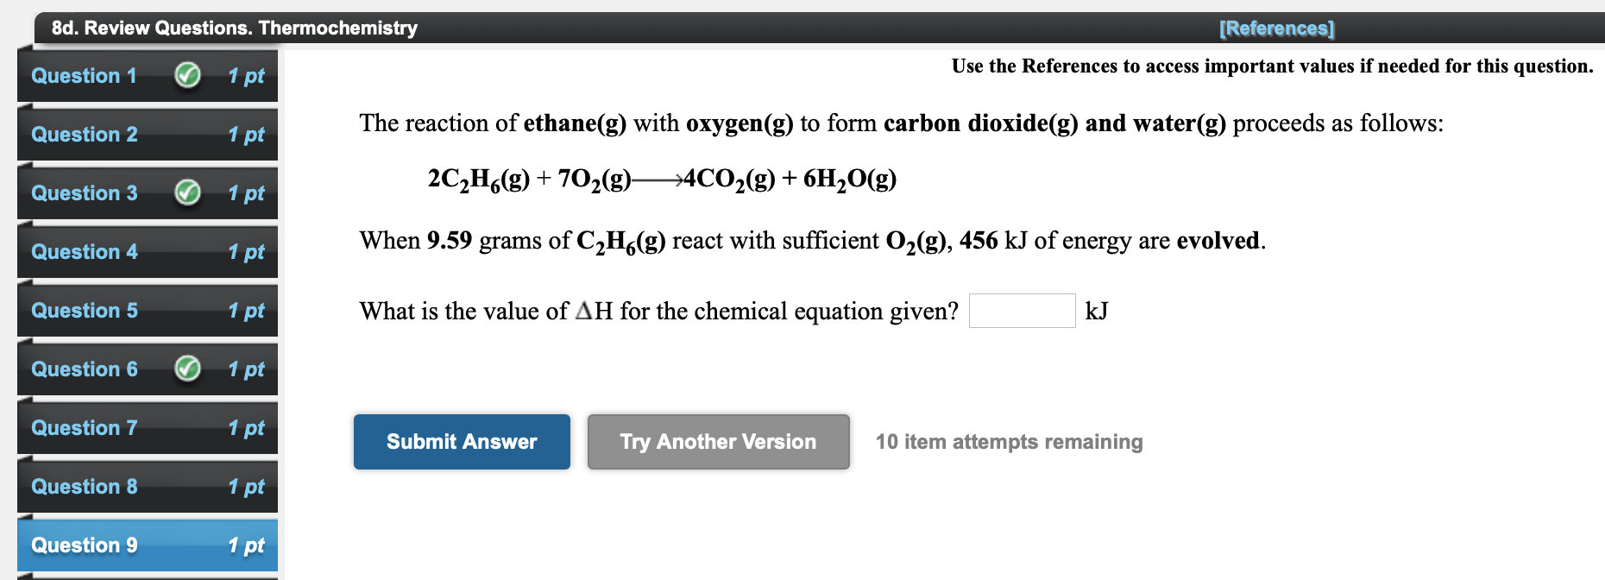Click Try Another Version

[717, 441]
